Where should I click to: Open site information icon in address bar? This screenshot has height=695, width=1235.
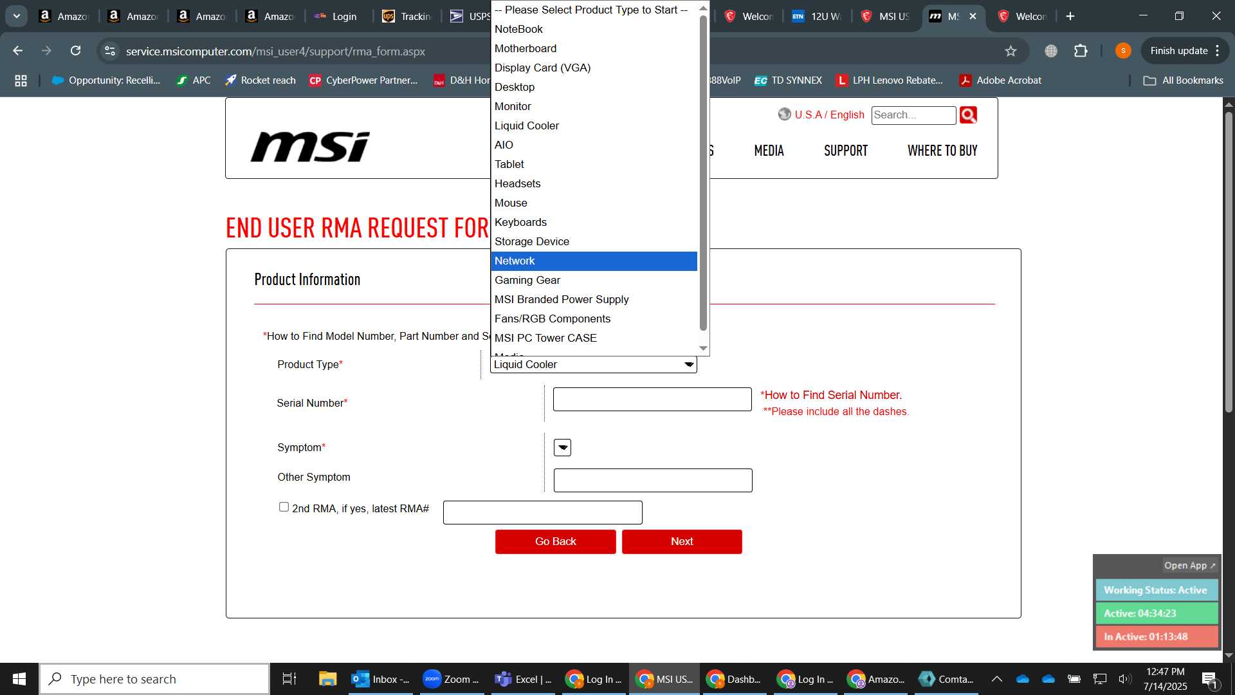click(x=110, y=51)
